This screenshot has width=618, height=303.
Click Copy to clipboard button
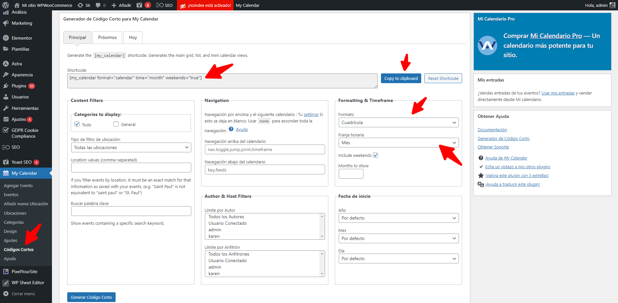point(401,78)
